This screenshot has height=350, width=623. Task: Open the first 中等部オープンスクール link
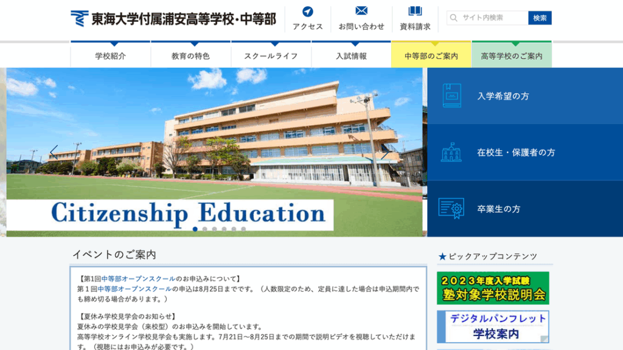tap(138, 279)
